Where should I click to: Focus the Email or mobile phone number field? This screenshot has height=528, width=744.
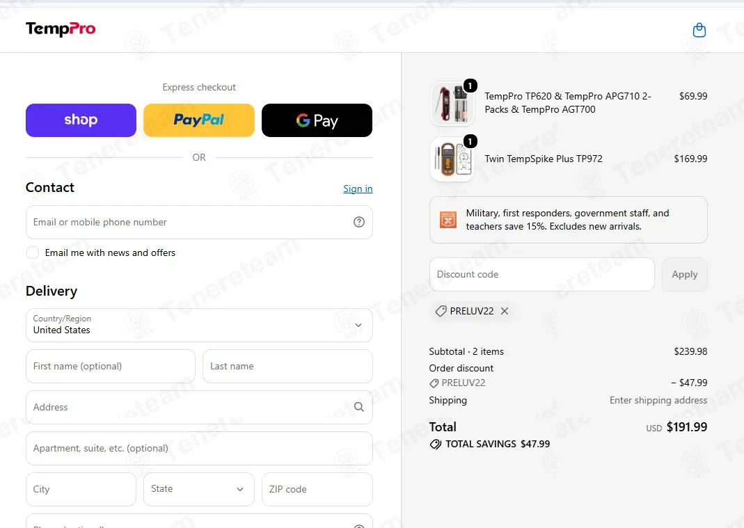(x=199, y=222)
